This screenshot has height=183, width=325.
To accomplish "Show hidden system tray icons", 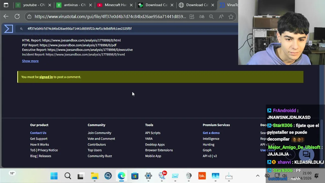I will click(x=257, y=176).
